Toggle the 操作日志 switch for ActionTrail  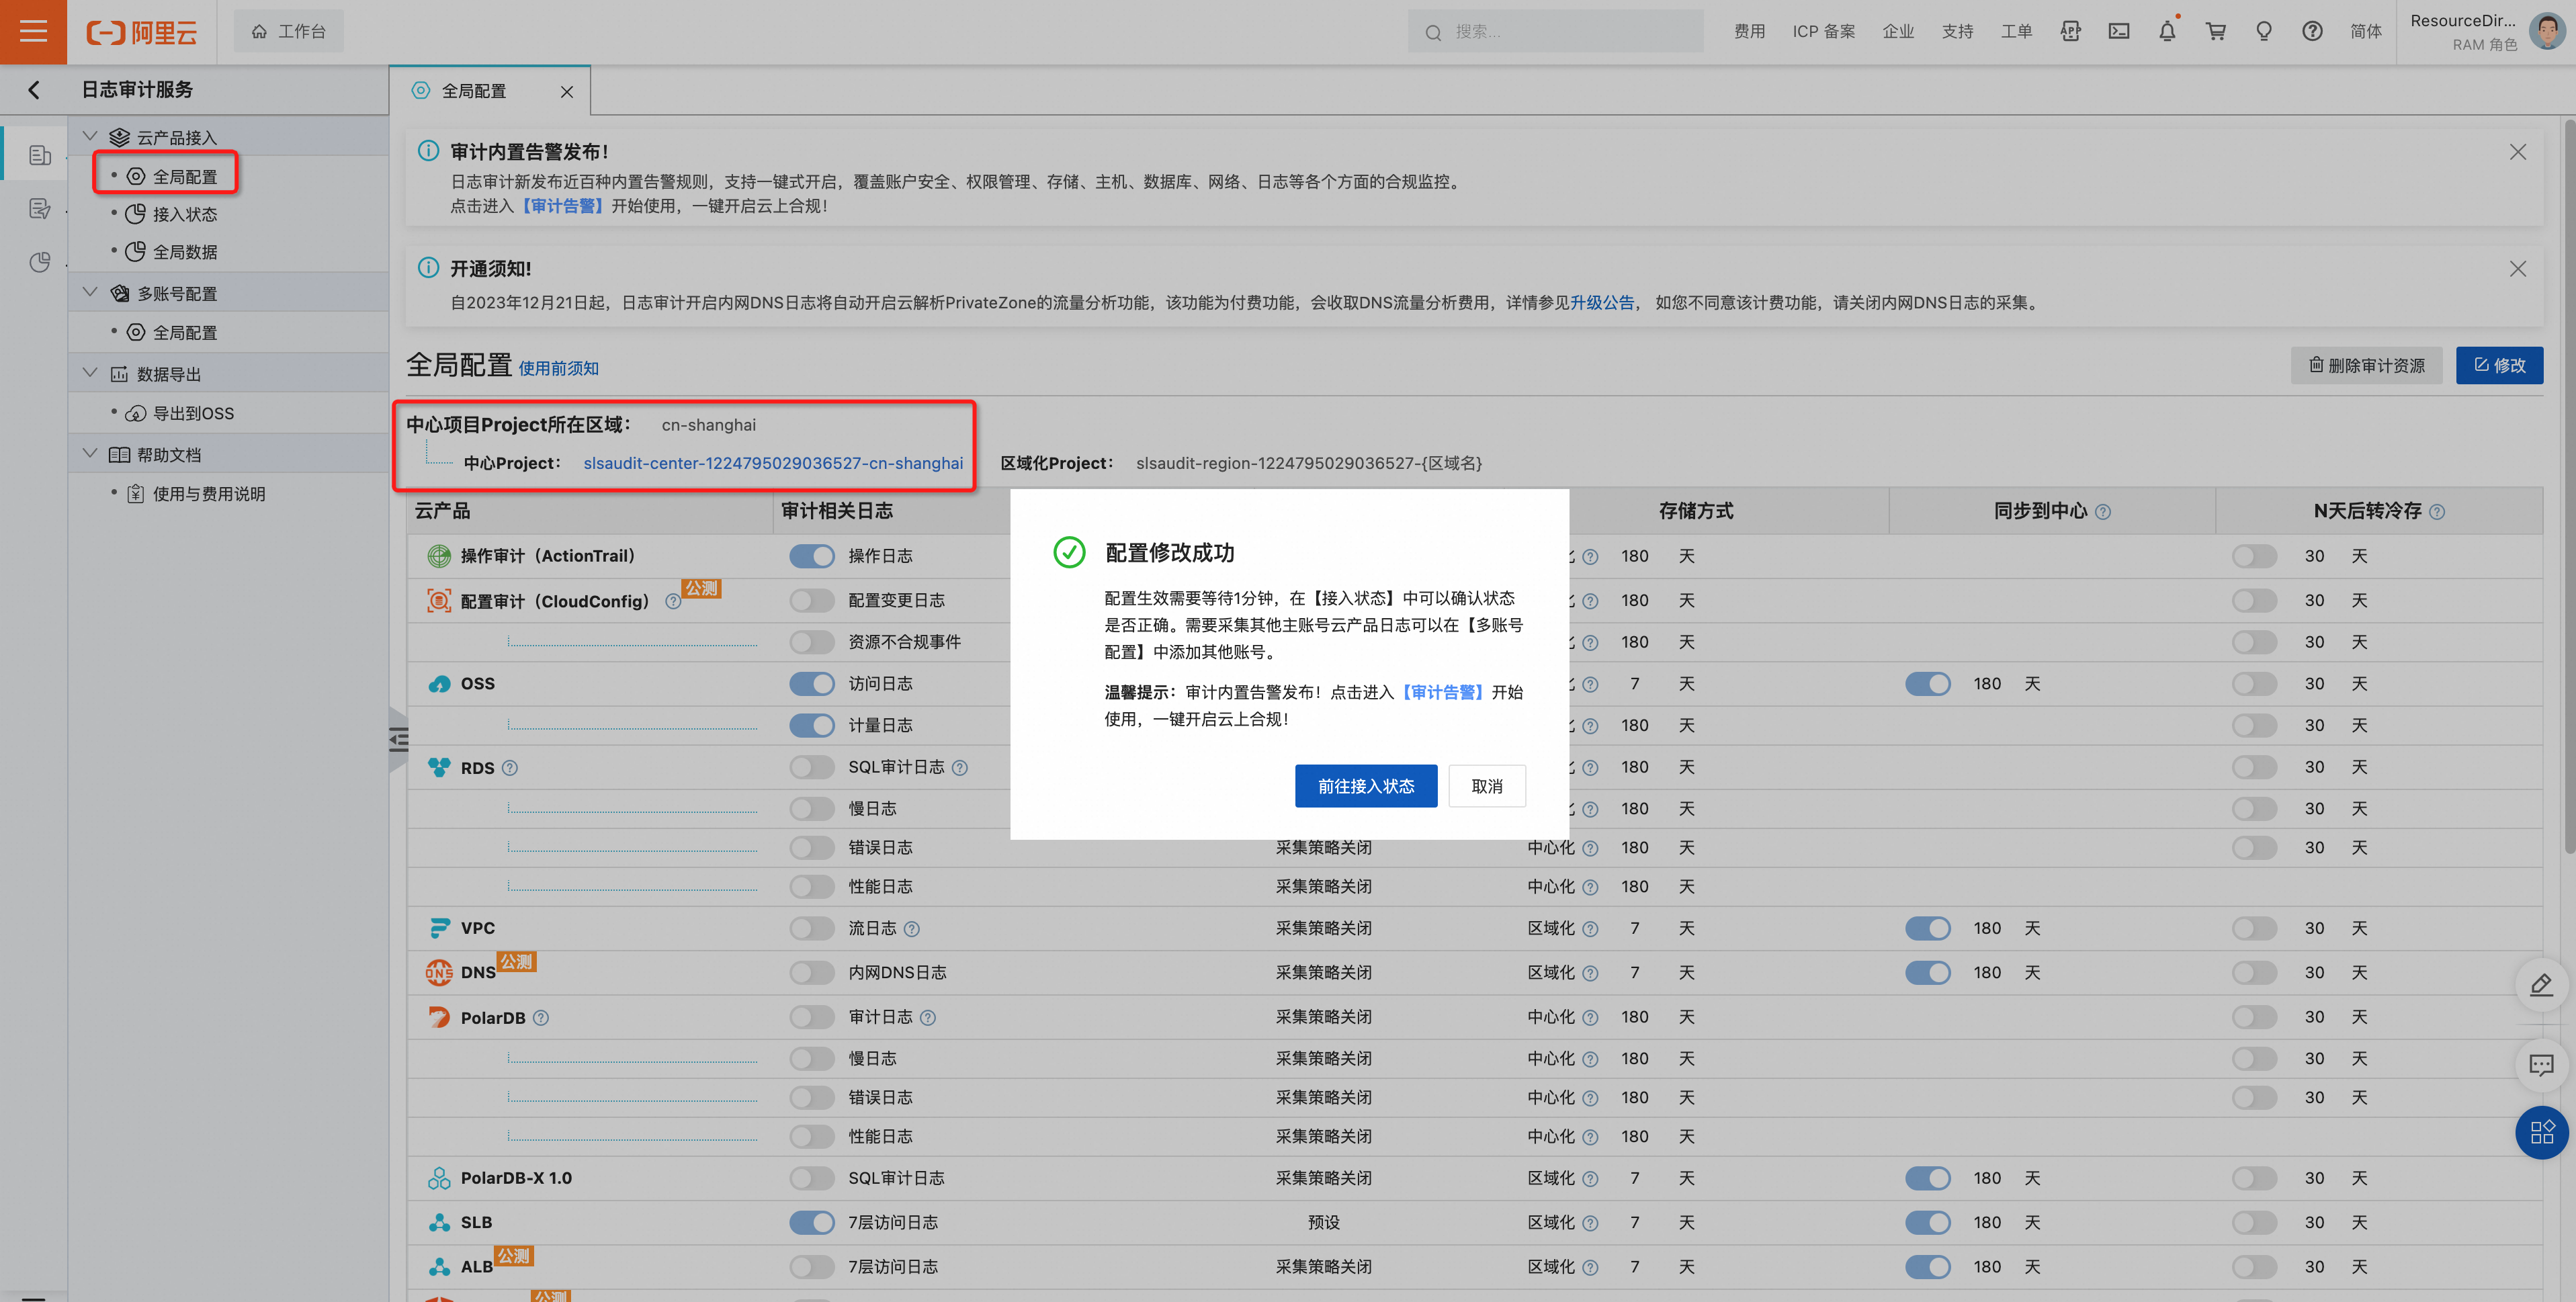tap(811, 556)
